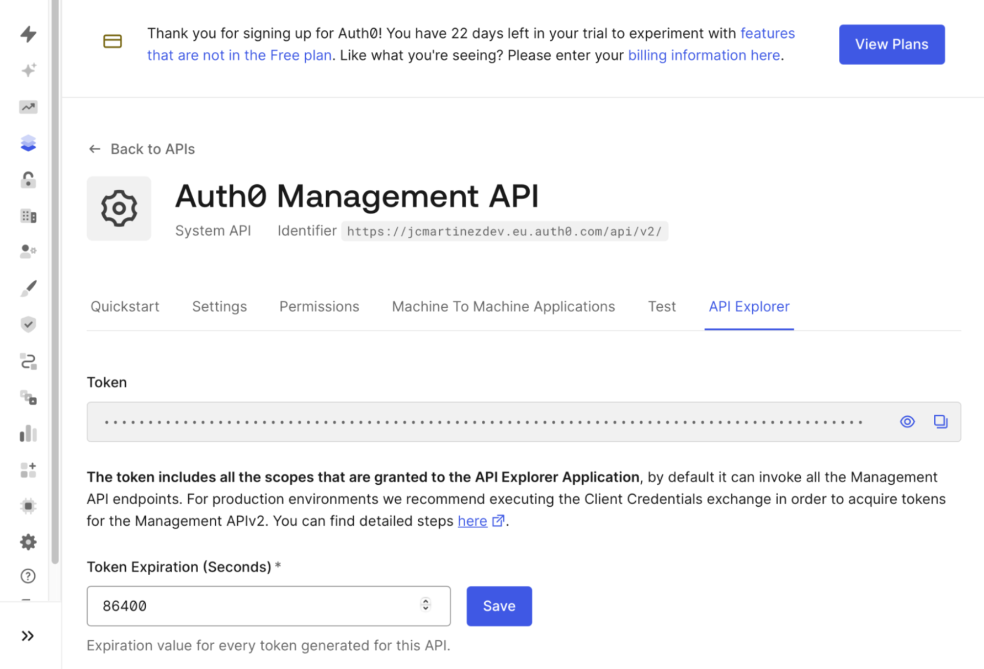Open the Quickstart tab
This screenshot has height=669, width=984.
coord(125,307)
